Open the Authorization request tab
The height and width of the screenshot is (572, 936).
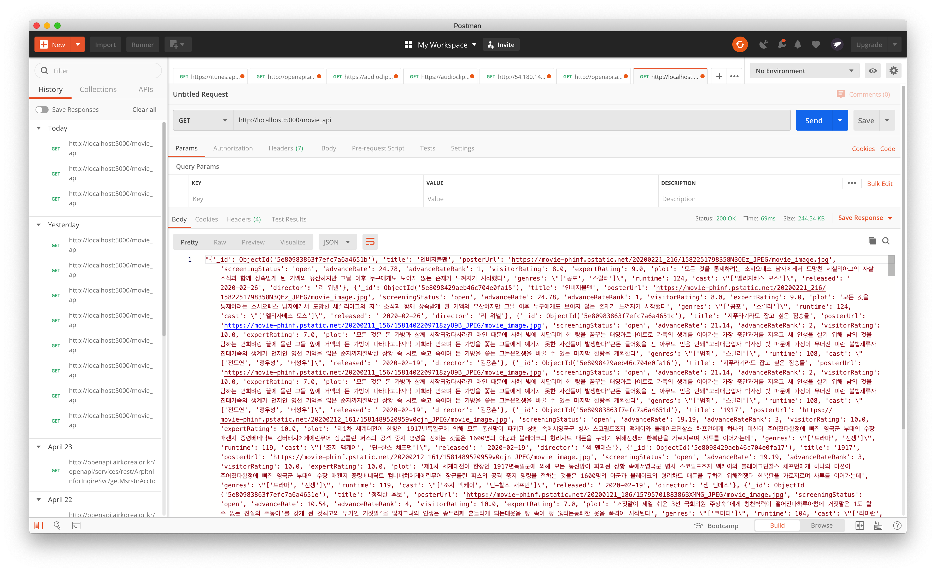233,148
